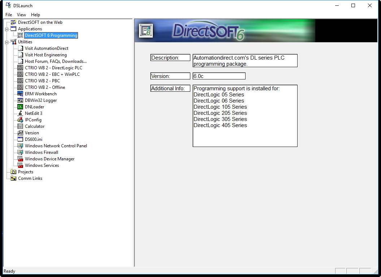Select the IPConfig entry
The width and height of the screenshot is (381, 277).
point(33,120)
